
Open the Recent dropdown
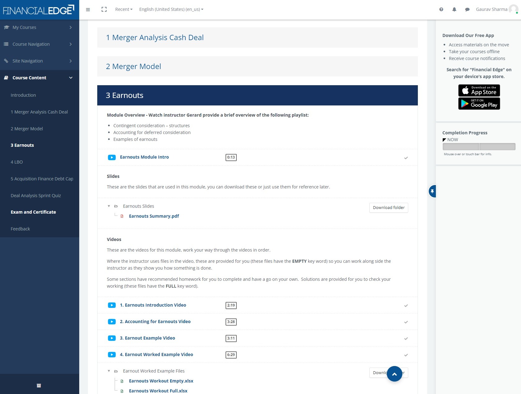[x=123, y=9]
